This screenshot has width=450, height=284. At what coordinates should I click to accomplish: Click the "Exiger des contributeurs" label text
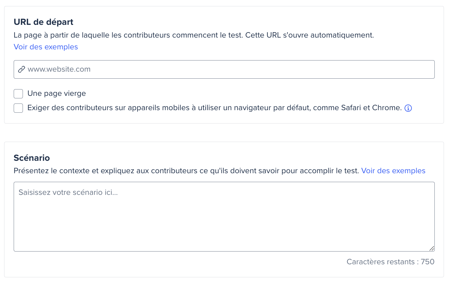(x=214, y=108)
